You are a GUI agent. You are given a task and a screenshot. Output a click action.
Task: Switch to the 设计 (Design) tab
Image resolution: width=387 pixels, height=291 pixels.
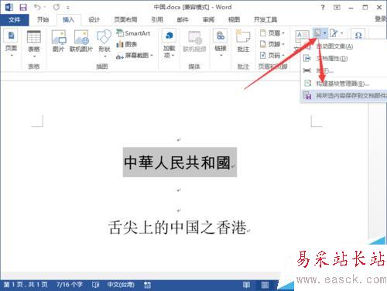click(x=94, y=19)
